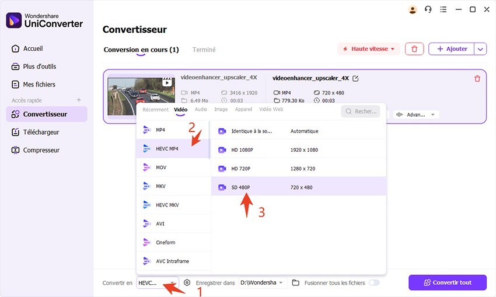This screenshot has height=297, width=496.
Task: Select the Vidéo format tab
Action: 181,110
